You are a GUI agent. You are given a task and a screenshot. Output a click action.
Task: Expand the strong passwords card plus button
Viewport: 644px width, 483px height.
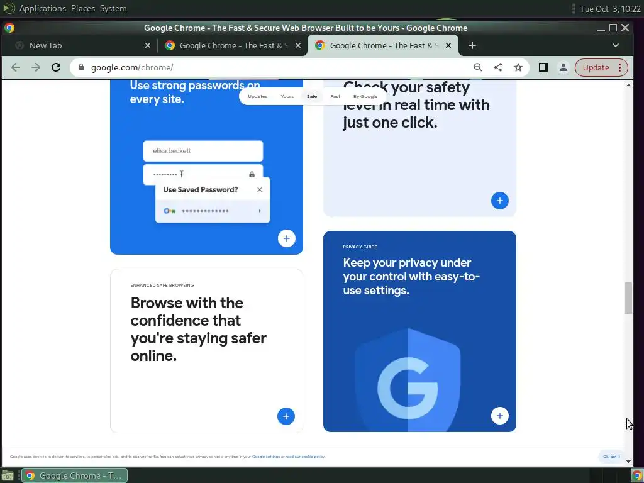(x=286, y=238)
